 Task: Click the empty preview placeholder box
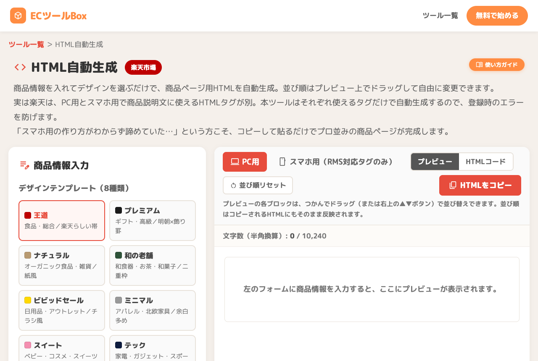372,289
